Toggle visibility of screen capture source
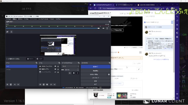This screenshot has height=105, width=188. click(55, 69)
